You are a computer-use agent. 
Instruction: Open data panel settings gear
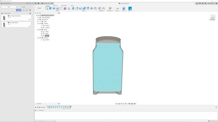tap(30, 10)
